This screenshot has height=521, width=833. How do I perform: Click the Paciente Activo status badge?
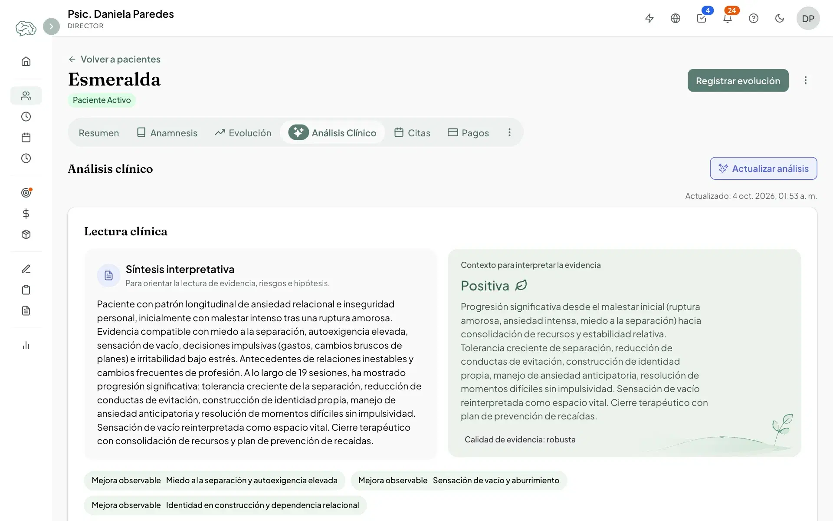pos(102,100)
